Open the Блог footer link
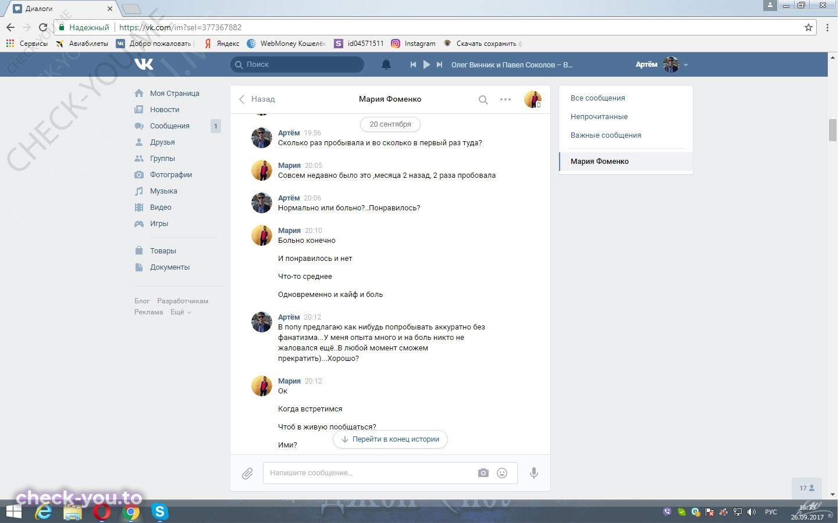 (x=142, y=301)
